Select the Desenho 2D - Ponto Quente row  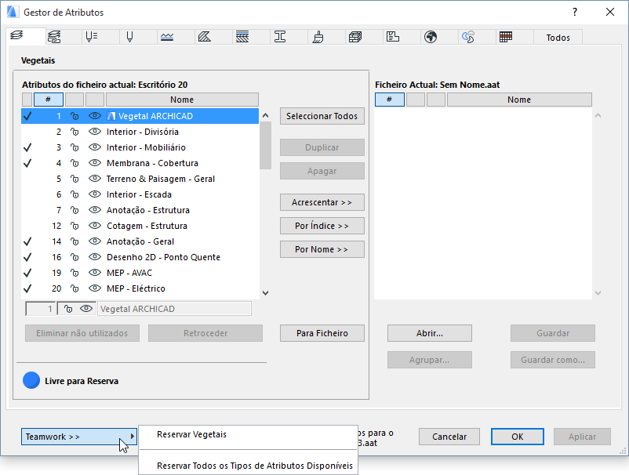(x=140, y=257)
